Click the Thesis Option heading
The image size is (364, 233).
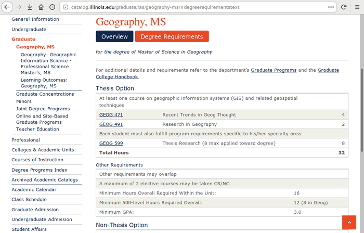point(115,88)
